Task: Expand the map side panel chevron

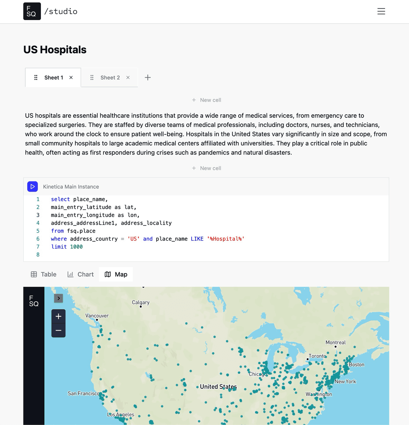Action: 58,298
